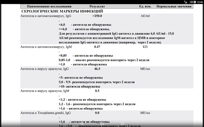Tap the 15:40 clock in status bar
Screen dimensions: 204x127
(200, 2)
